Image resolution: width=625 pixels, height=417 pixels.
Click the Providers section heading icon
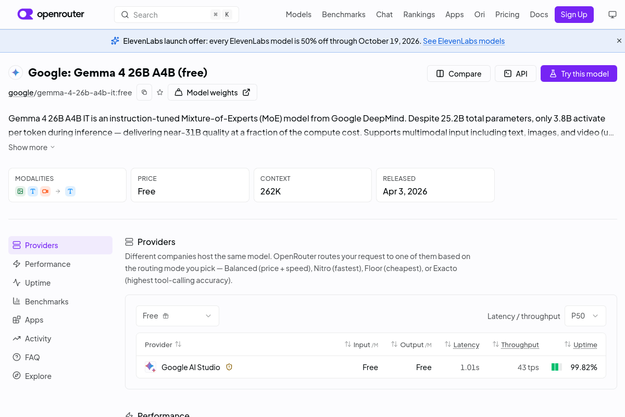tap(129, 242)
